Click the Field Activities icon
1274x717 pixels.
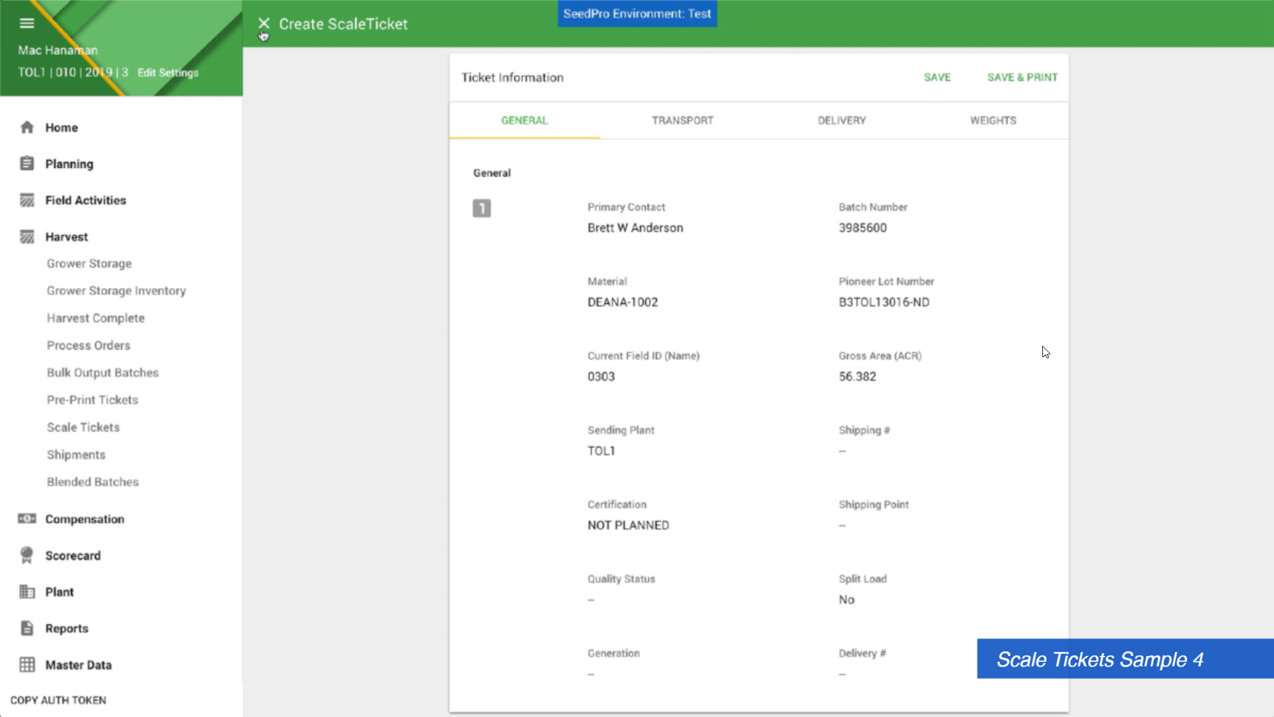point(27,200)
